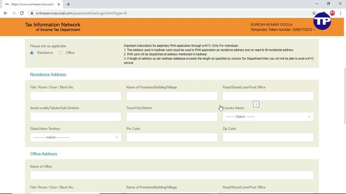Click the 'Please tick as applicable' label

[48, 46]
